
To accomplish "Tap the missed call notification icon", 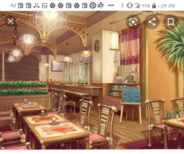I will point(36,5).
